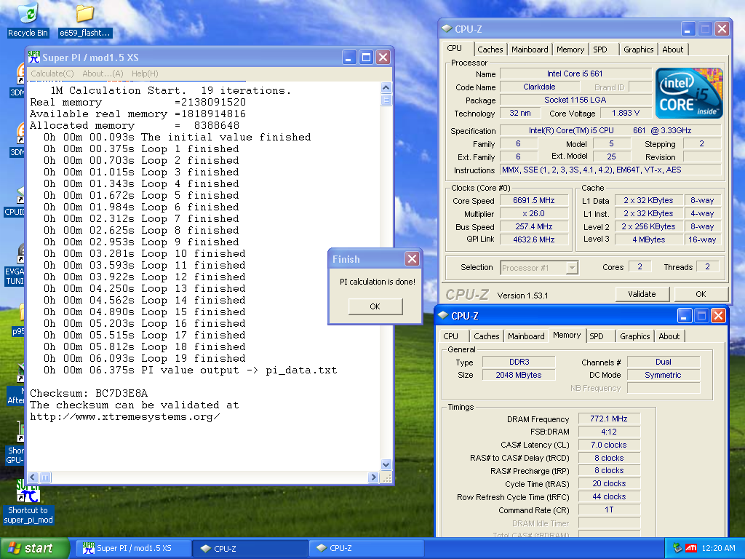Viewport: 745px width, 559px height.
Task: Click the CAS# Latency 7.0 clocks value
Action: tap(609, 445)
